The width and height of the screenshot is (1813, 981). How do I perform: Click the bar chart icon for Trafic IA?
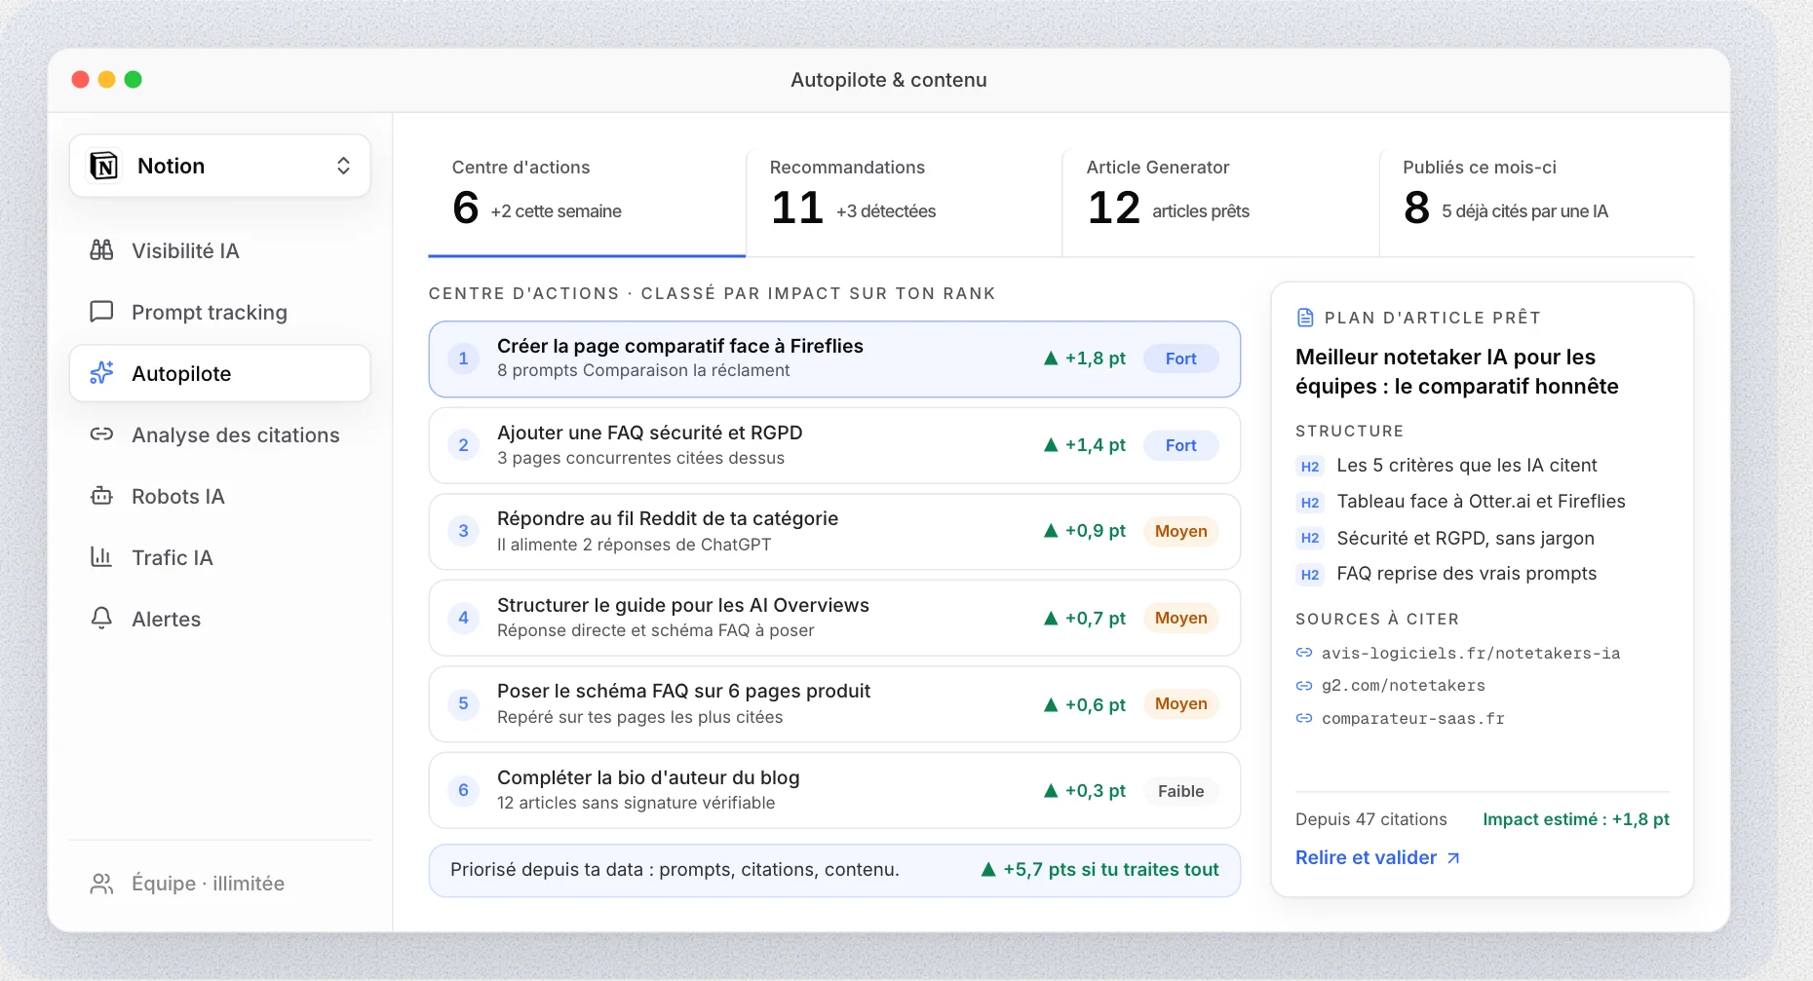pos(101,557)
